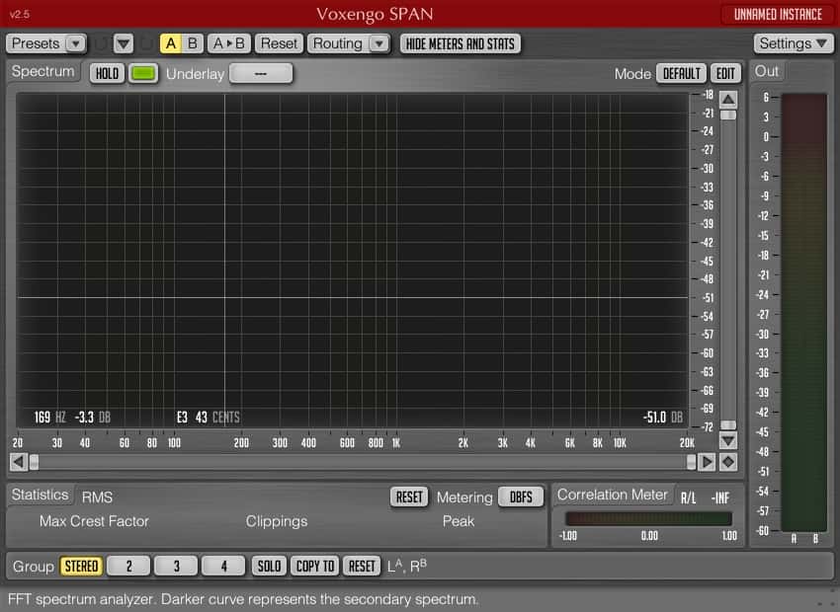Open the Presets dropdown arrow
Viewport: 840px width, 612px height.
(75, 43)
